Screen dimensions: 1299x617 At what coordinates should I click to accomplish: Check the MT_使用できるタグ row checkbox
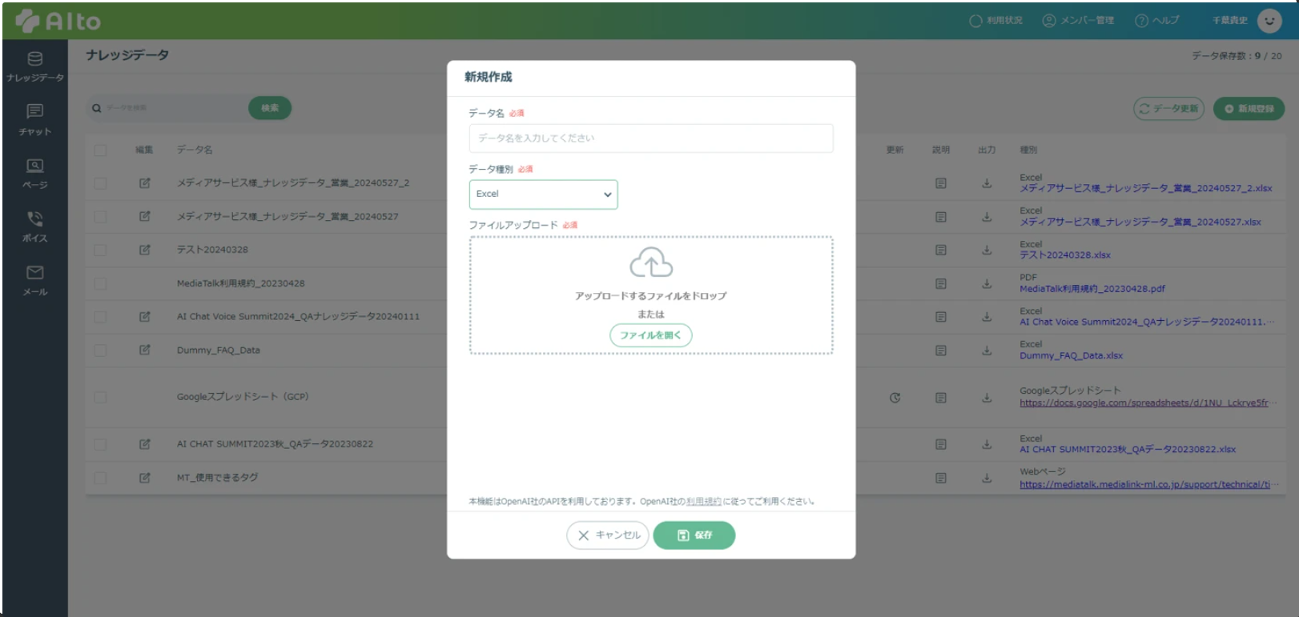point(100,478)
